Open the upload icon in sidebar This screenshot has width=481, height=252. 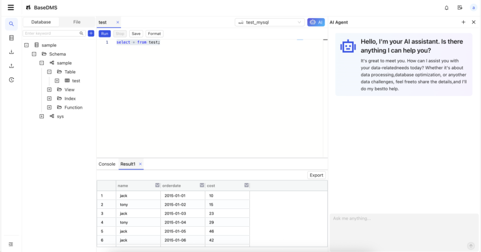click(11, 66)
